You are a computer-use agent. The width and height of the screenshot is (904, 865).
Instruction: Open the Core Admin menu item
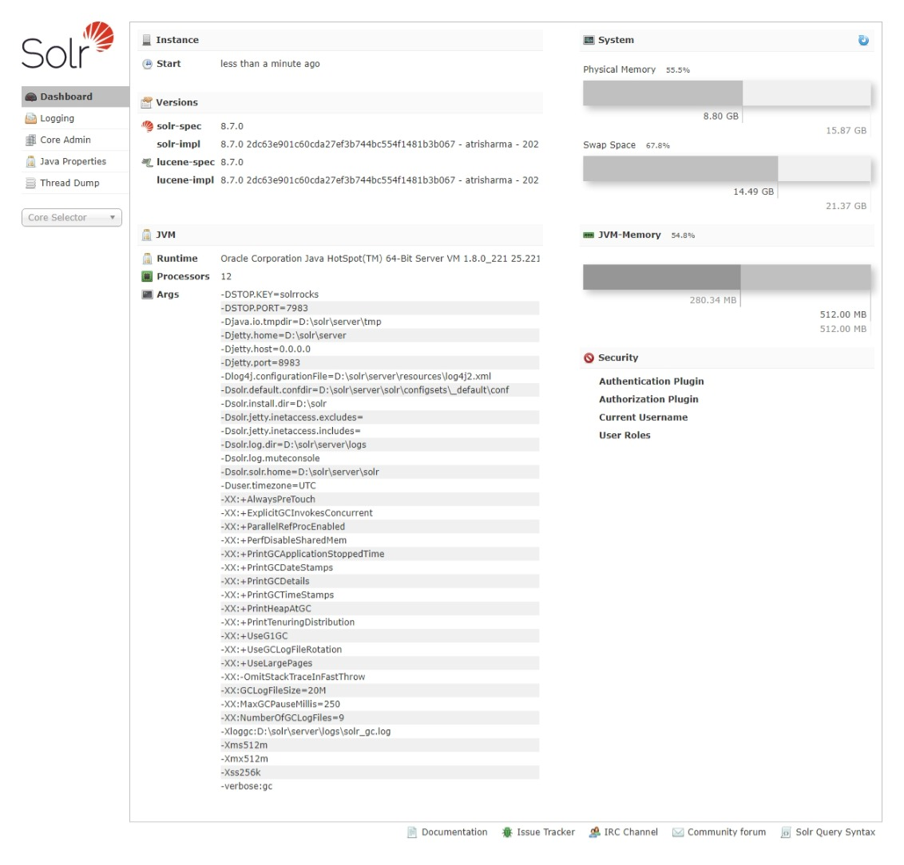tap(75, 140)
